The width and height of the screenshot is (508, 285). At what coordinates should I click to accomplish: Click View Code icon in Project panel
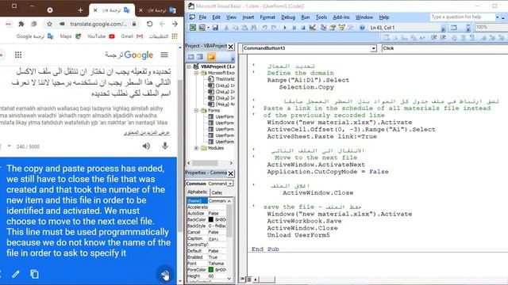point(191,57)
